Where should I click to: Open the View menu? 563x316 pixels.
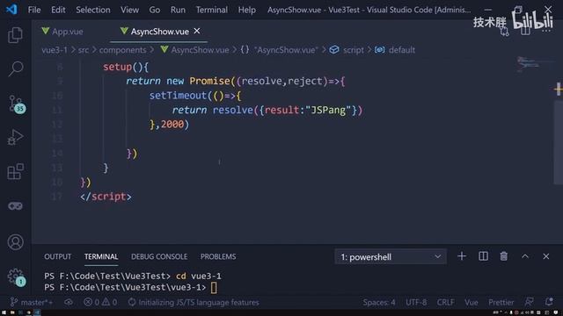pyautogui.click(x=129, y=10)
